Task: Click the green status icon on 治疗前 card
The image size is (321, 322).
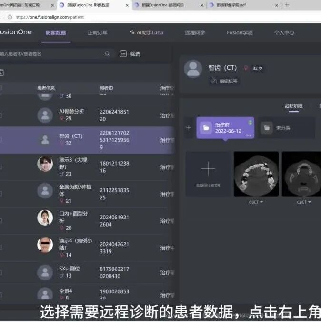Action: 250,123
